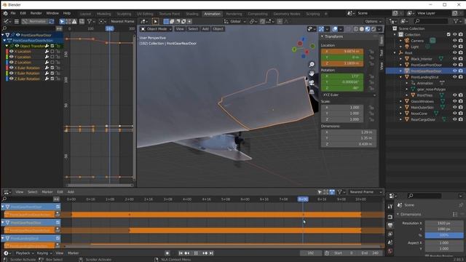Viewport: 466px width, 262px height.
Task: Switch to the Layout workspace tab
Action: [85, 14]
